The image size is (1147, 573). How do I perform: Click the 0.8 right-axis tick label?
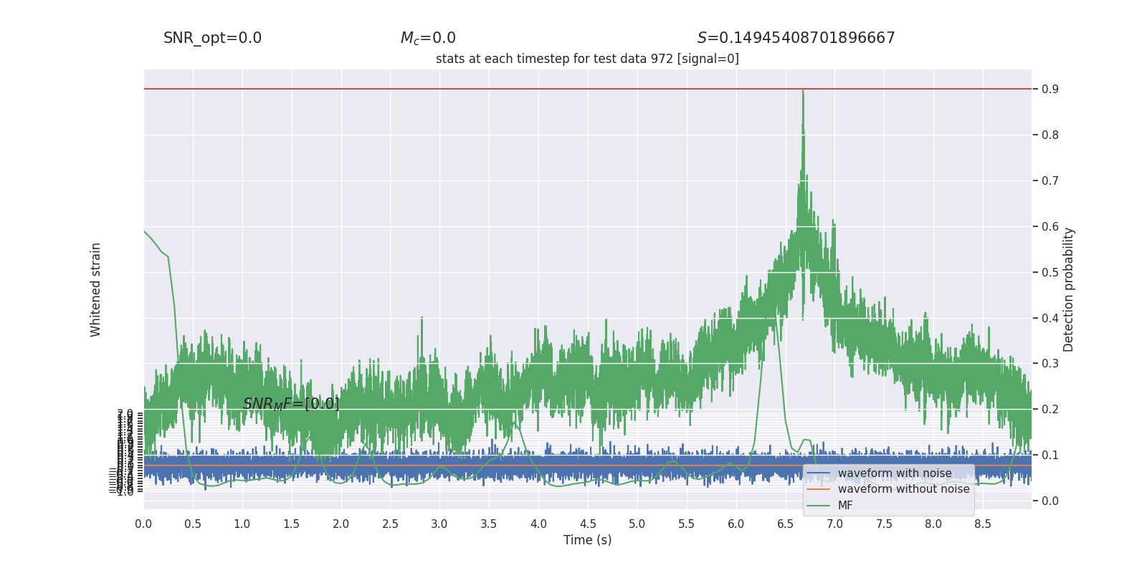(x=1050, y=135)
